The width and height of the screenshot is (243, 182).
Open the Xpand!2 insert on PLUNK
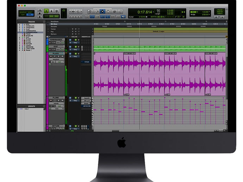[86, 98]
